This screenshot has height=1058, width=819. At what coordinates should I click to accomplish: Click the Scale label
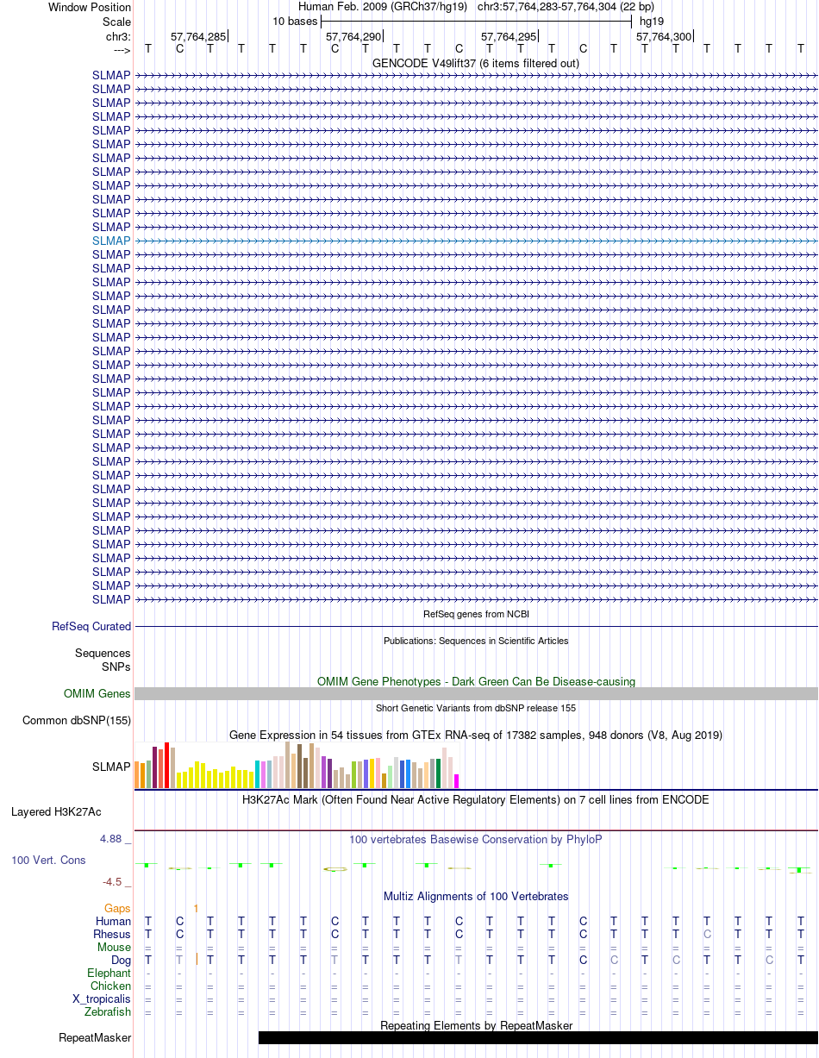116,22
